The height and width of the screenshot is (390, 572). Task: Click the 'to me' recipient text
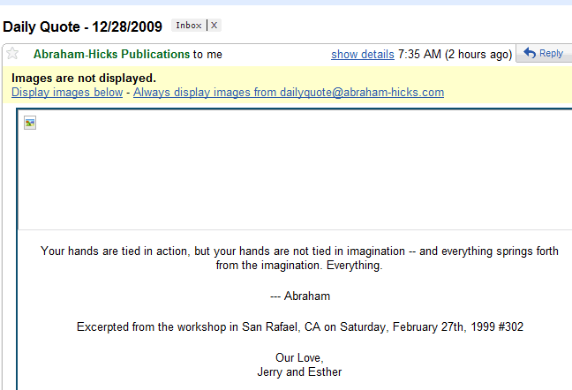point(207,55)
